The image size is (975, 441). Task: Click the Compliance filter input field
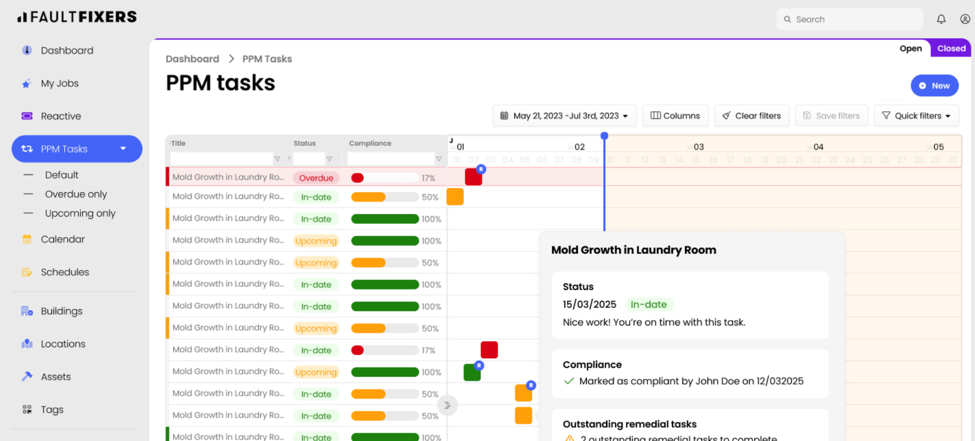pos(391,159)
